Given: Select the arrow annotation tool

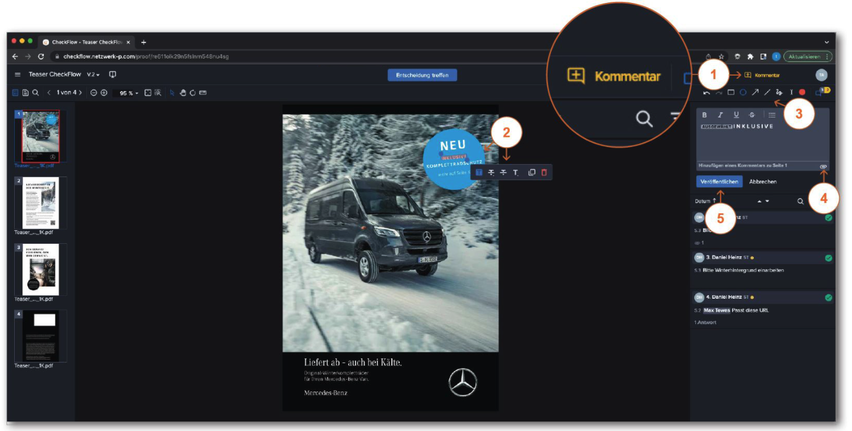Looking at the screenshot, I should point(755,93).
